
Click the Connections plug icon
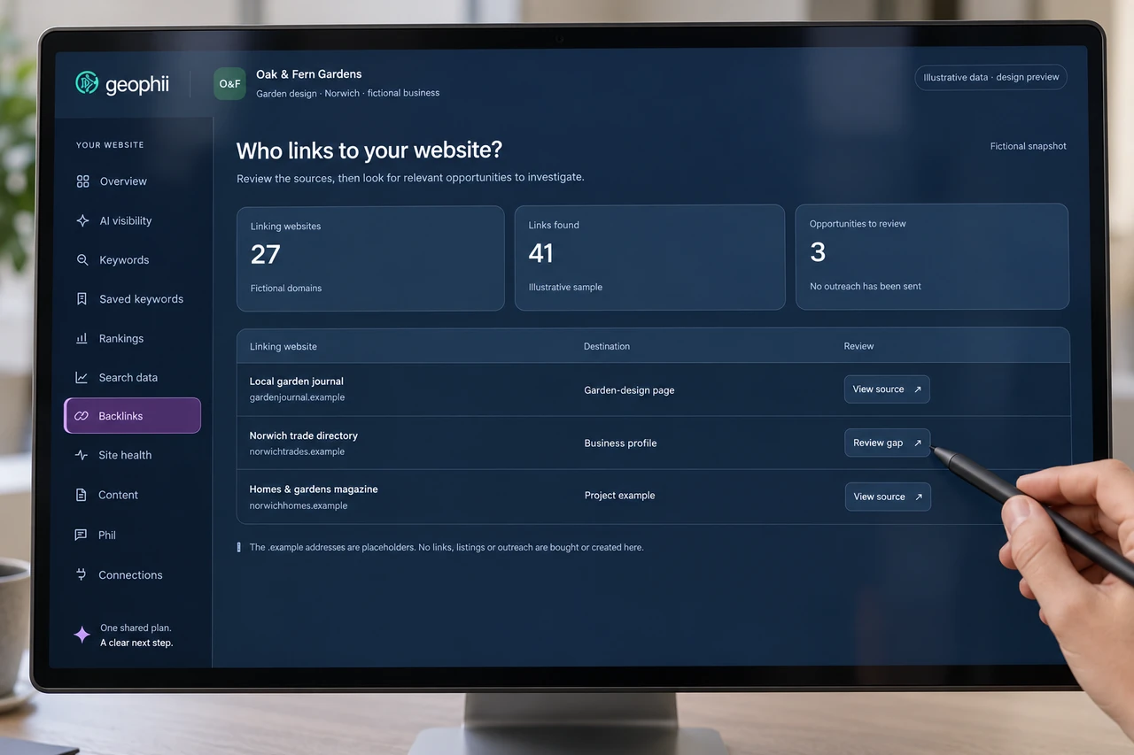[81, 574]
